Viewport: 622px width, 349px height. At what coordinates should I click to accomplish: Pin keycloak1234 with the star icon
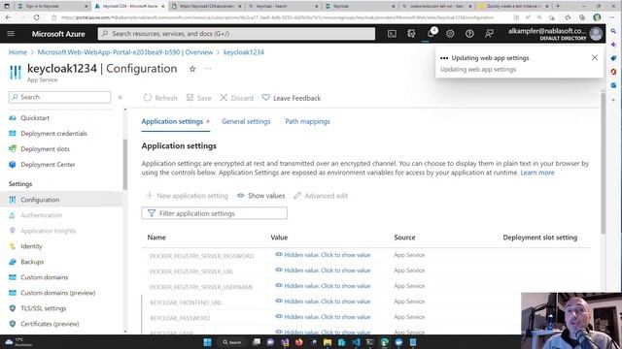coord(192,69)
